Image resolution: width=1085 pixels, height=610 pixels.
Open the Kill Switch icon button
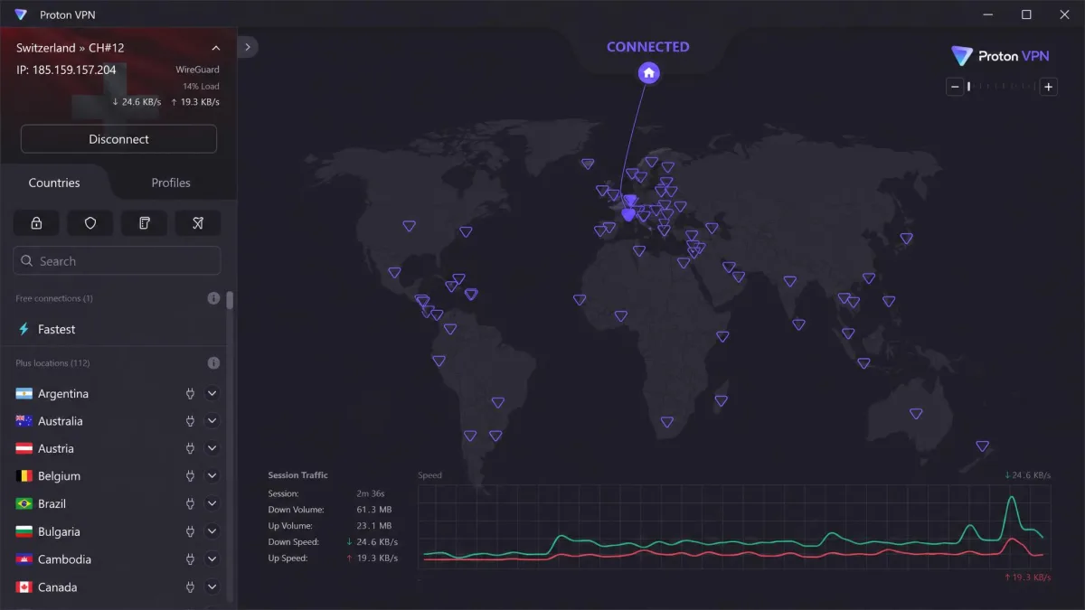tap(145, 223)
